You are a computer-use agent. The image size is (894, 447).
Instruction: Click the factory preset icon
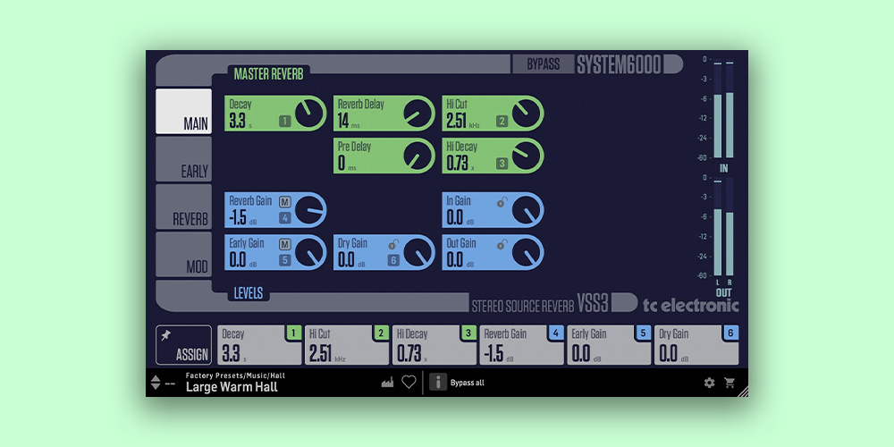point(387,383)
